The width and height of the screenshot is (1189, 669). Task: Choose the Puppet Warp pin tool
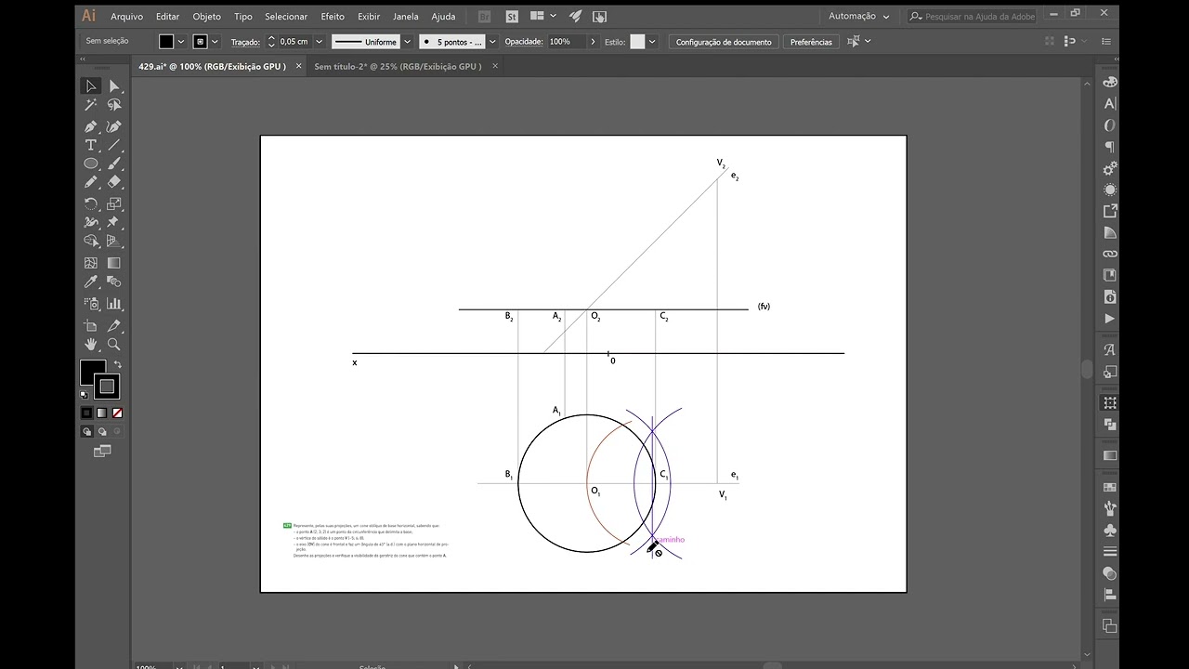[114, 222]
